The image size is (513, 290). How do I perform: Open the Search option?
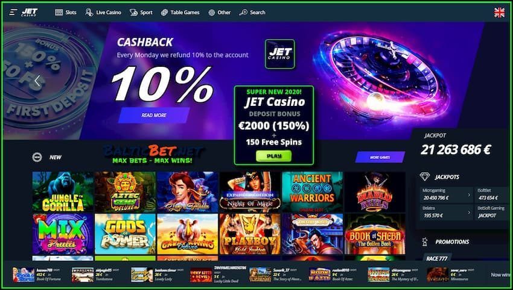tap(252, 13)
